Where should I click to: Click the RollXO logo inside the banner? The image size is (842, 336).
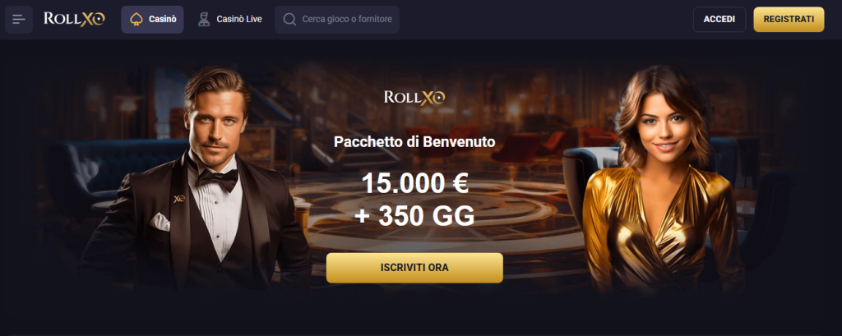coord(414,97)
